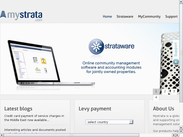Viewport: 183px width, 137px height.
Task: Click the Strataware star logo icon
Action: point(96,47)
